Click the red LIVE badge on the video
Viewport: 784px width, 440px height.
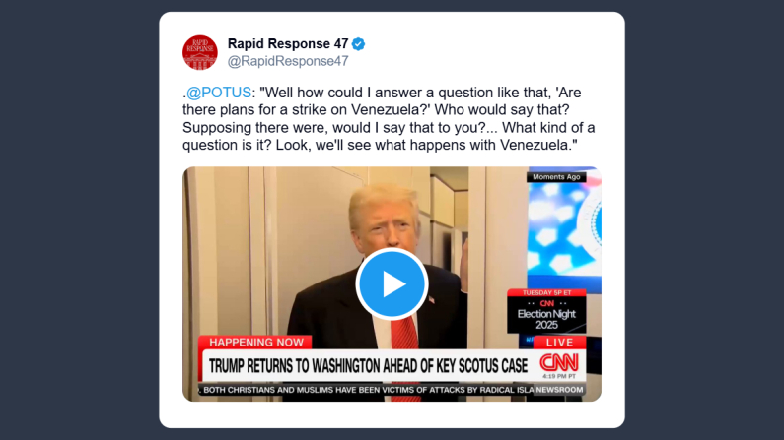pos(559,343)
